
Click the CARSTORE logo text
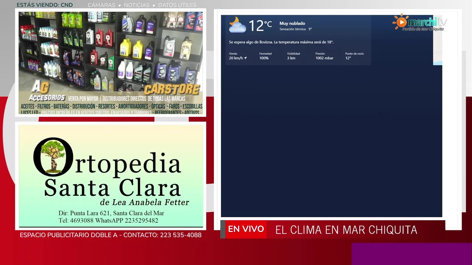coord(172,89)
